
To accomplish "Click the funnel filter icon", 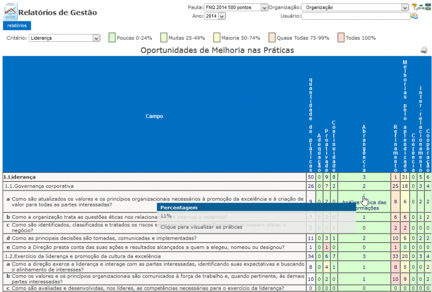I will (414, 7).
